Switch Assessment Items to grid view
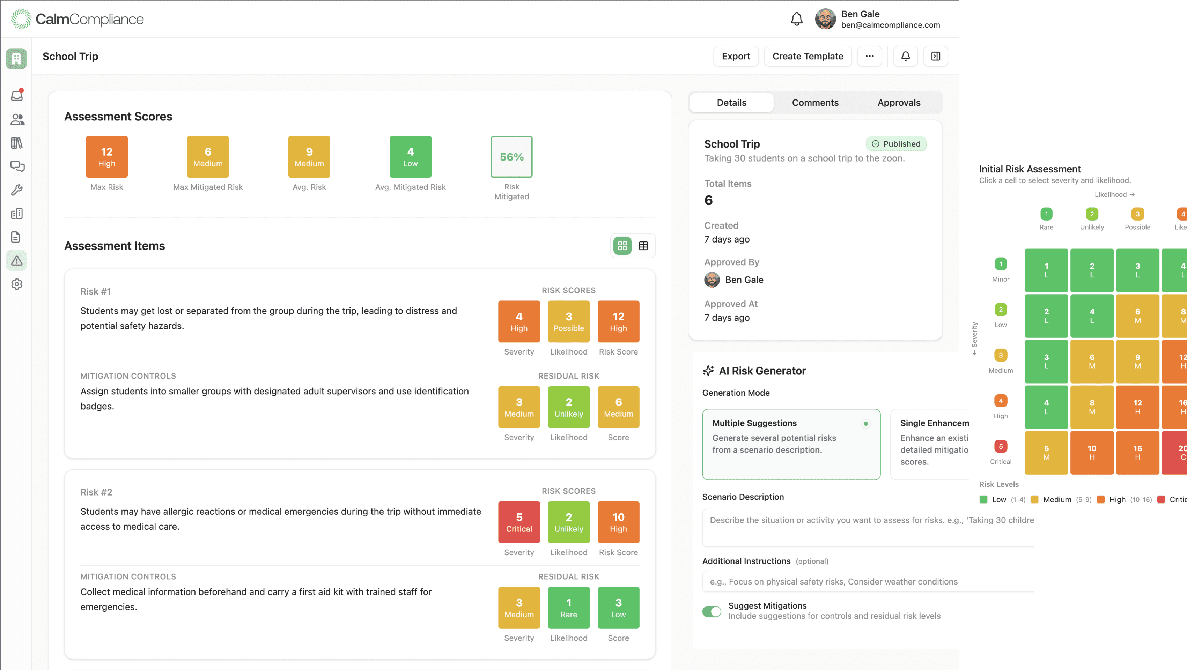 [622, 246]
